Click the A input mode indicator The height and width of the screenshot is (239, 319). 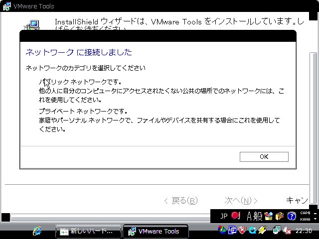pyautogui.click(x=249, y=216)
